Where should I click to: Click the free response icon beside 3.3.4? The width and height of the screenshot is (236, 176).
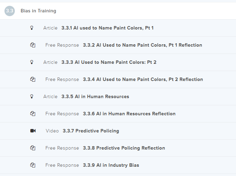[33, 79]
